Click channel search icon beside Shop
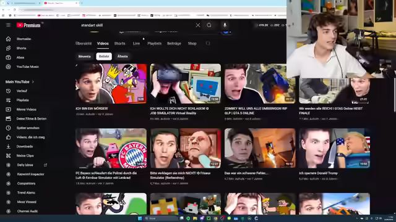The width and height of the screenshot is (396, 222). pos(208,43)
